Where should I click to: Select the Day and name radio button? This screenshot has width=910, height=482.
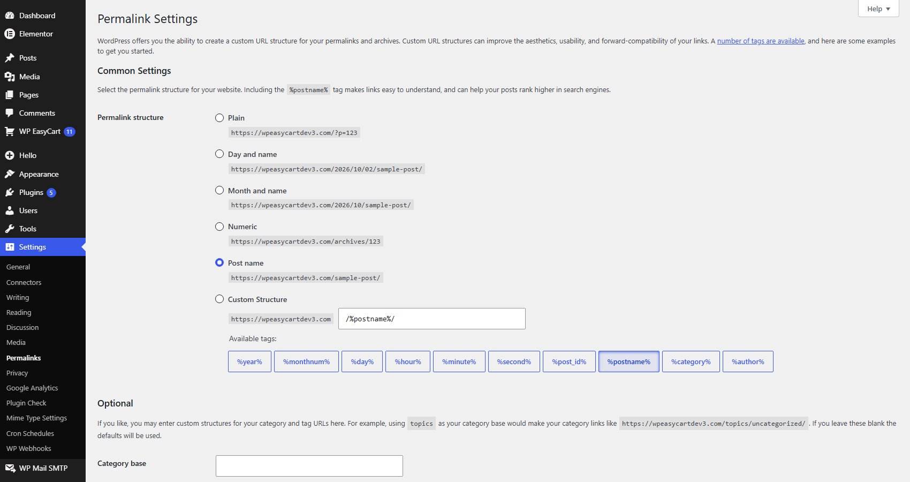coord(219,154)
